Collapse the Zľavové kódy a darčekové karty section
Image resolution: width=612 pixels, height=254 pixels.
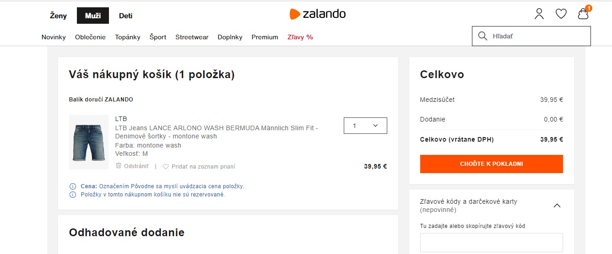557,206
